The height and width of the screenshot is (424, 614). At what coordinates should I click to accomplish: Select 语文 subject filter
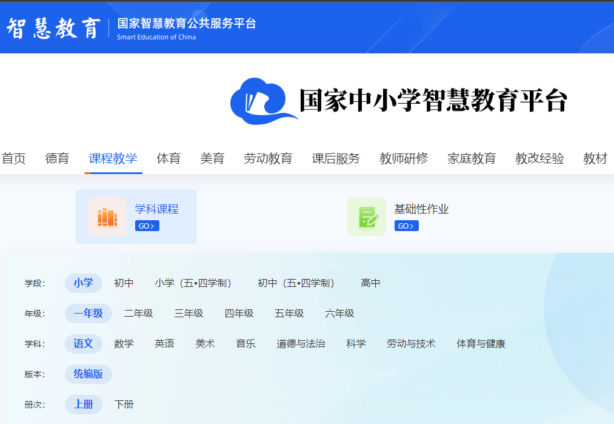point(84,344)
